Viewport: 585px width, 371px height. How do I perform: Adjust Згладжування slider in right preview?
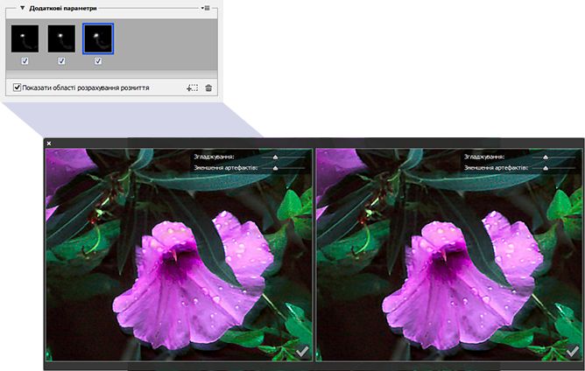click(x=546, y=157)
